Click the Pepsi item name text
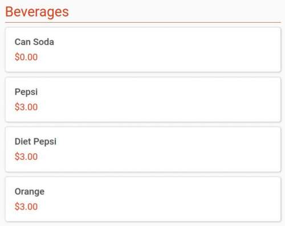Viewport: 285px width, 226px height. 26,92
